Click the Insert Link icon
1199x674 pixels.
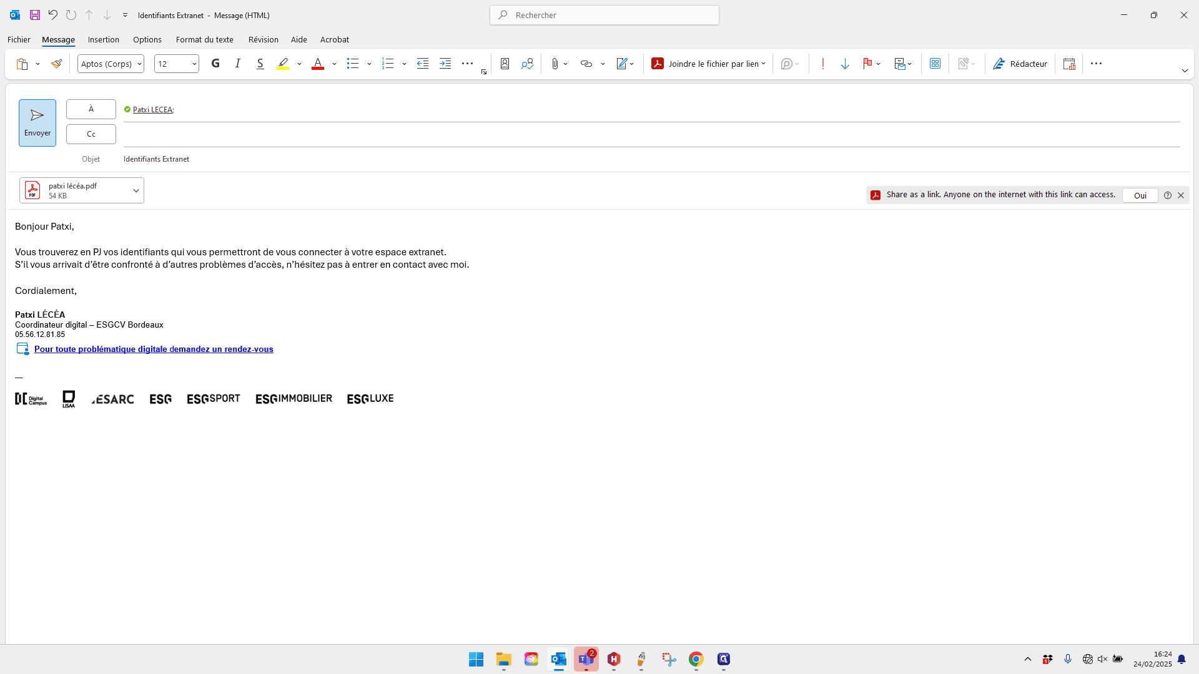586,64
